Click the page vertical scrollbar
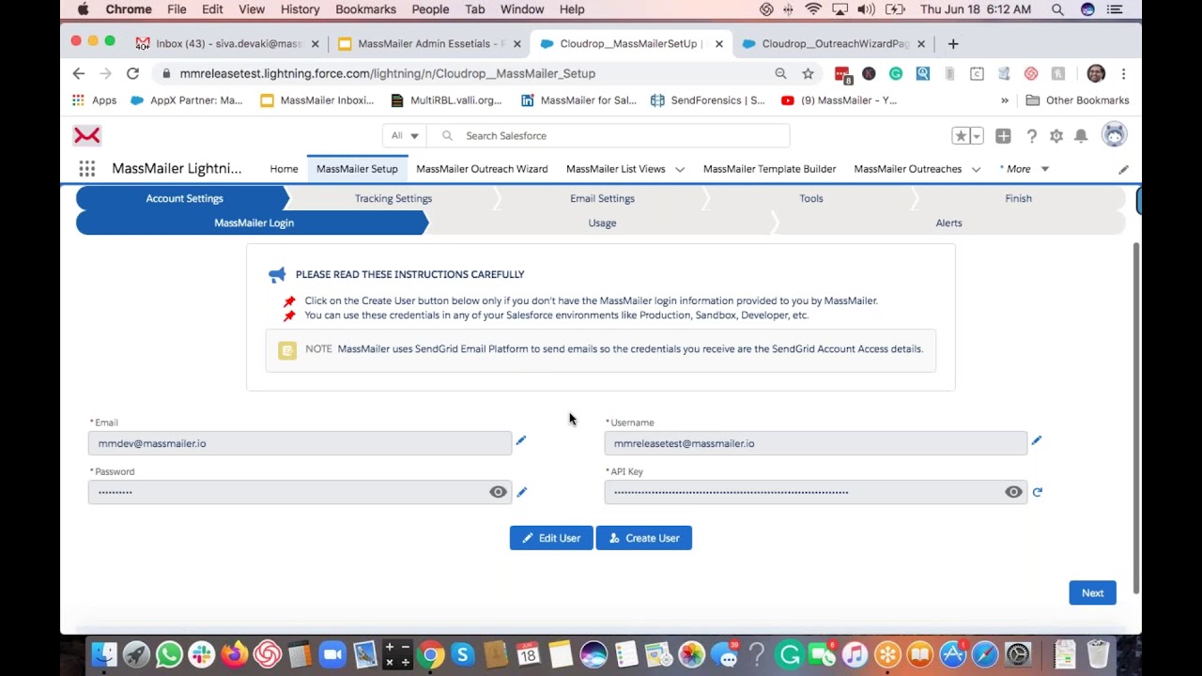Screen dimensions: 1202x676 click(1136, 418)
